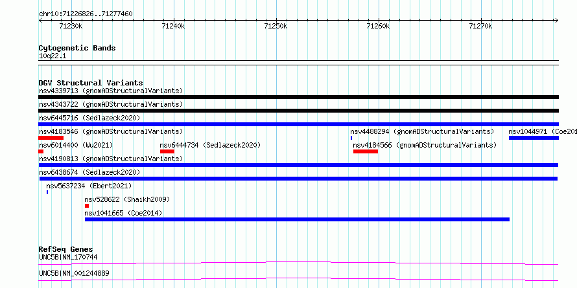577x288 pixels.
Task: Click the nsv4339713 black variant bar
Action: click(x=298, y=97)
